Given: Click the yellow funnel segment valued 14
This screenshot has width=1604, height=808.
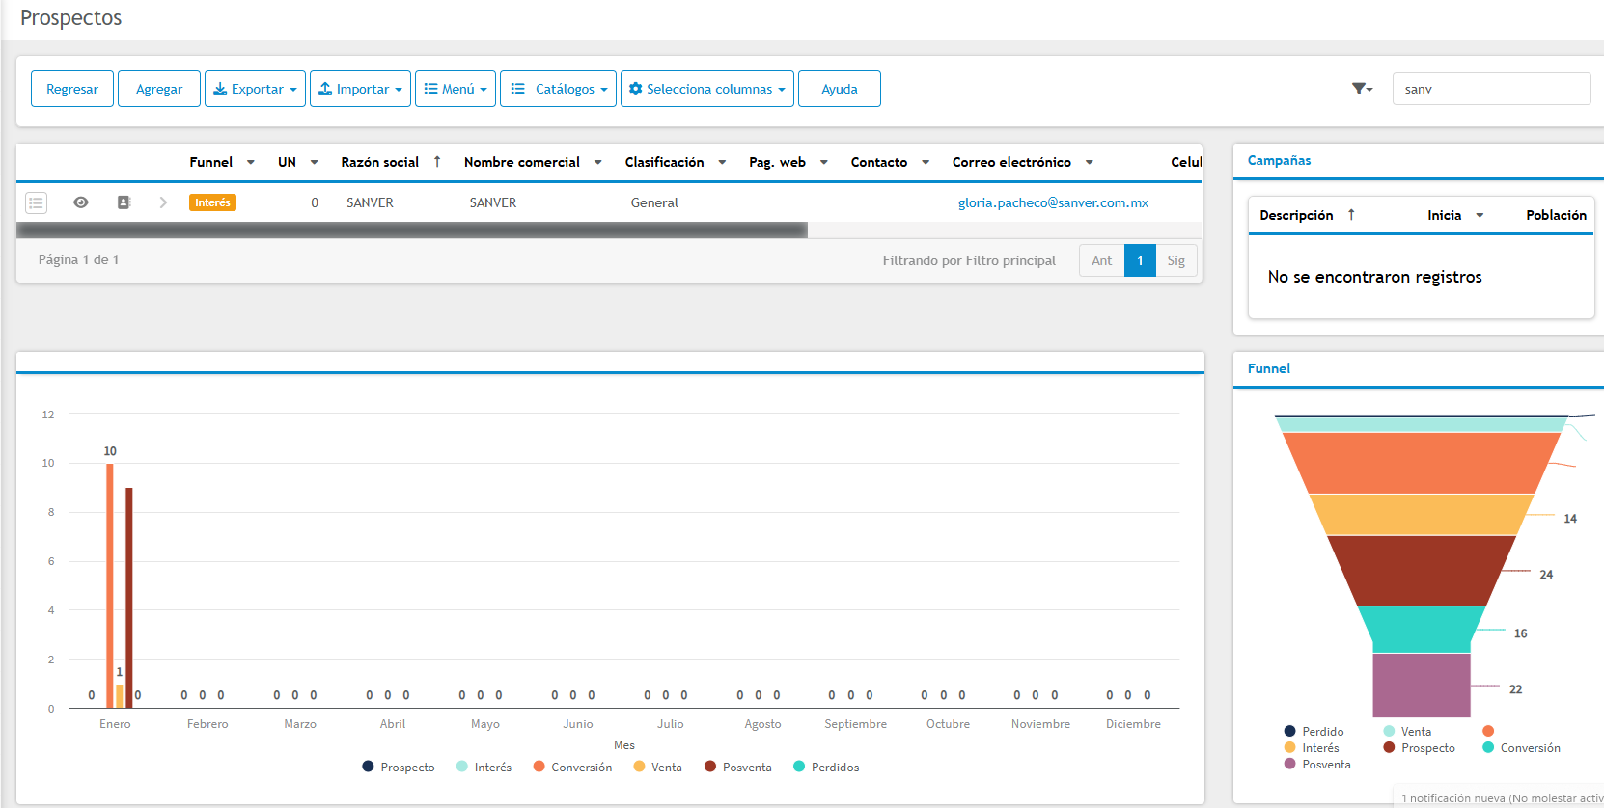Looking at the screenshot, I should click(x=1421, y=514).
